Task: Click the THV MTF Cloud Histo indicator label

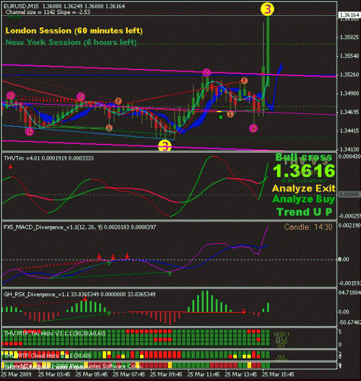Action: coord(47,356)
